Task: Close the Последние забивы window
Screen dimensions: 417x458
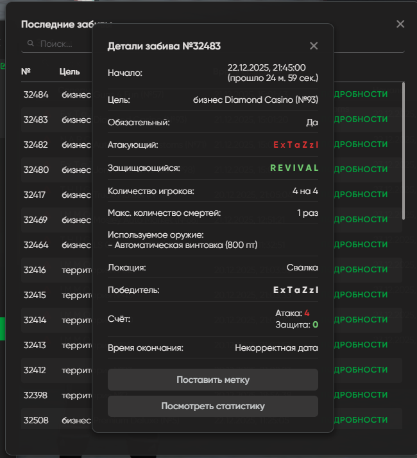Action: pyautogui.click(x=400, y=24)
